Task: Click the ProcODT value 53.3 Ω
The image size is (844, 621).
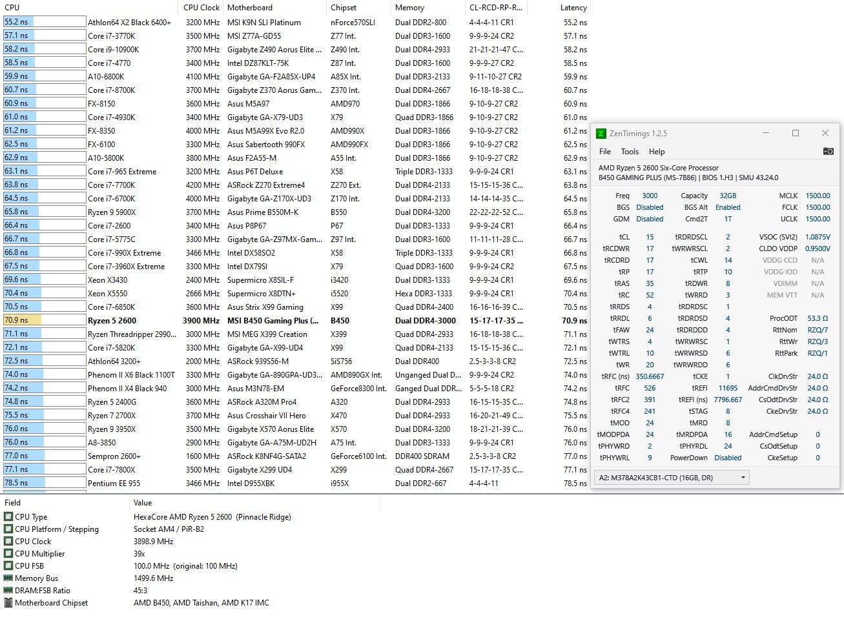Action: point(818,318)
